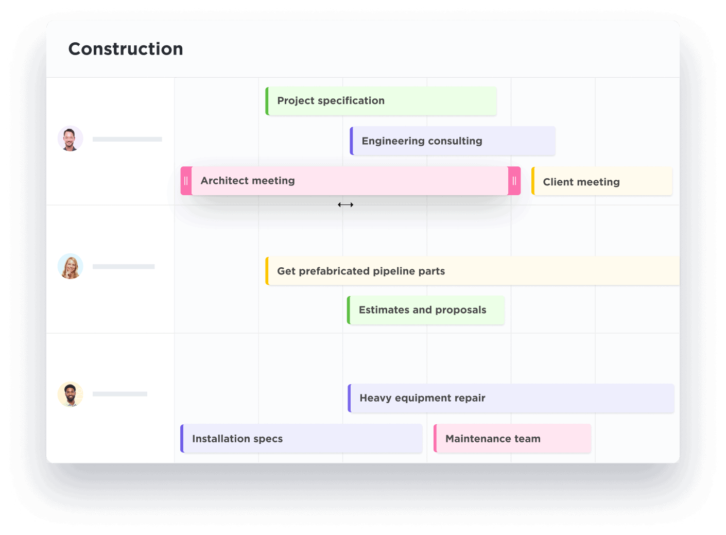726x535 pixels.
Task: Click the Construction title heading
Action: tap(126, 49)
